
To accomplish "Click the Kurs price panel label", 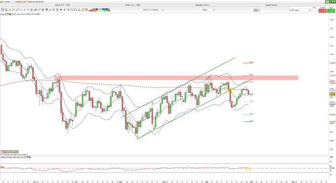I will click(x=2, y=14).
